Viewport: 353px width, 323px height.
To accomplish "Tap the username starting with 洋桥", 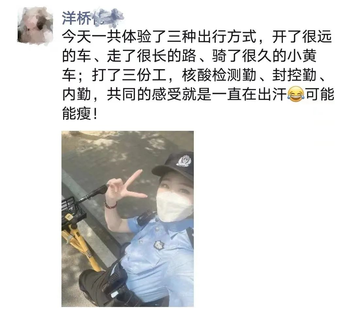I will 93,17.
